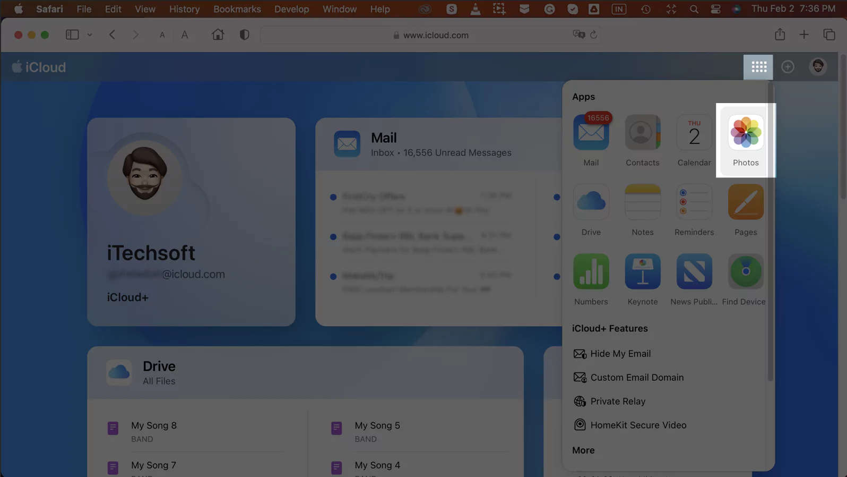Open the Apple menu

18,9
